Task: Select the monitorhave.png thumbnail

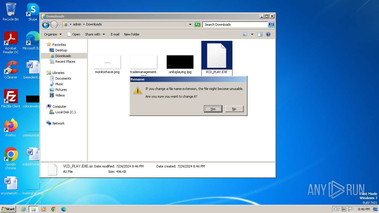Action: 107,62
